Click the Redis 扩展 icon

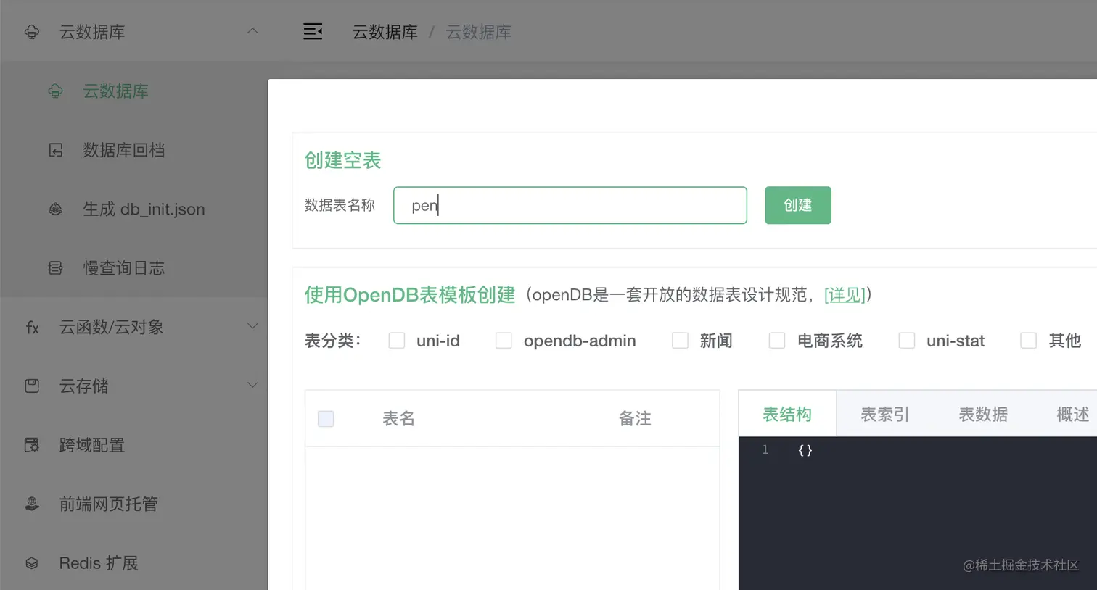pos(32,563)
